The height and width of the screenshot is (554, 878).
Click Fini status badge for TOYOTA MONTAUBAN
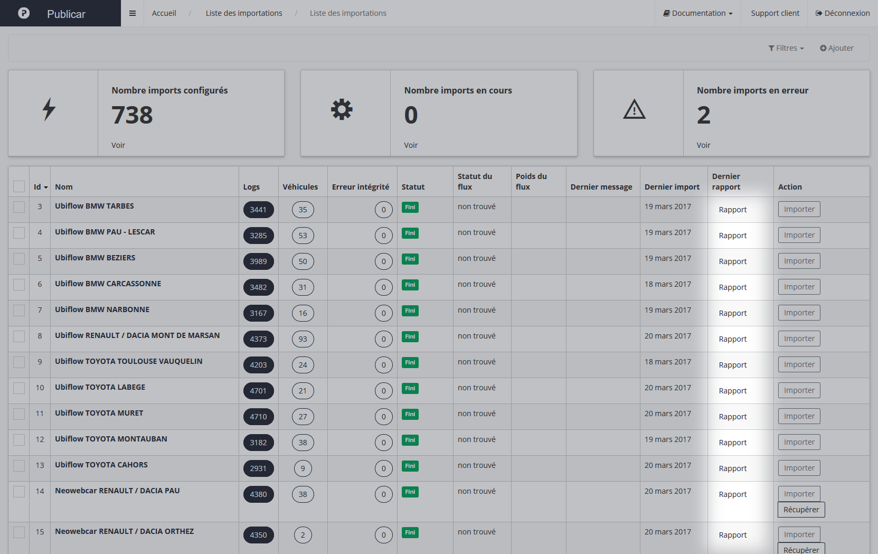point(410,440)
